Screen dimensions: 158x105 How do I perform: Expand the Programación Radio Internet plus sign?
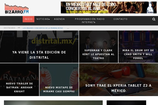click(x=95, y=22)
